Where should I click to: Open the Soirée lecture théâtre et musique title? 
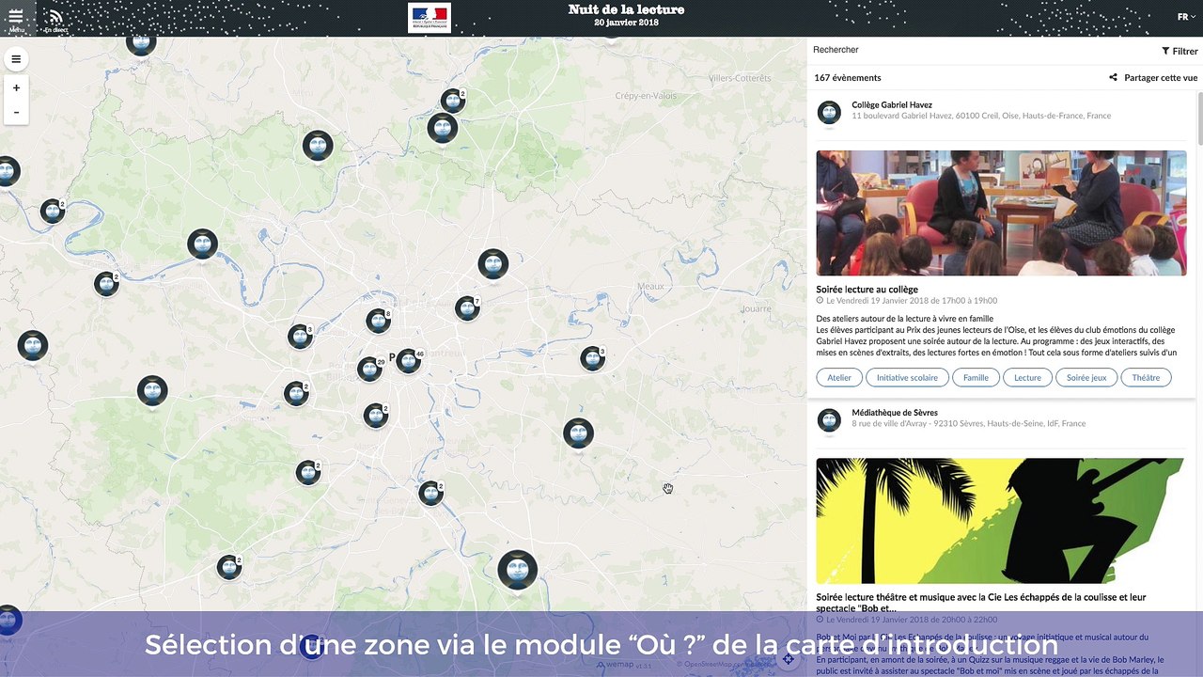point(981,603)
